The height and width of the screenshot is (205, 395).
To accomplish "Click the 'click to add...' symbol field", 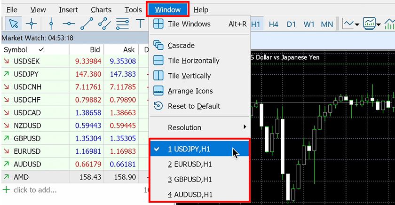I will click(x=35, y=190).
